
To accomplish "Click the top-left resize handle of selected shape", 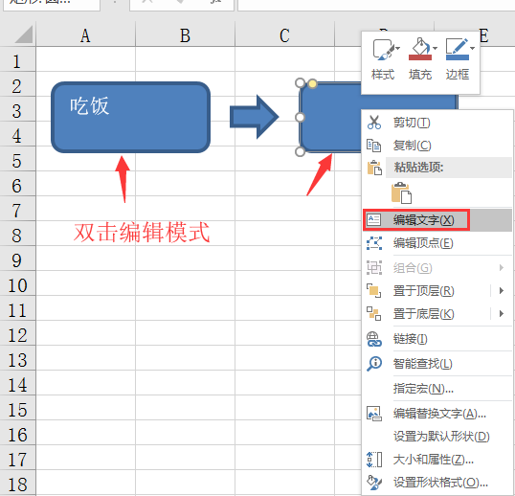I will coord(300,82).
